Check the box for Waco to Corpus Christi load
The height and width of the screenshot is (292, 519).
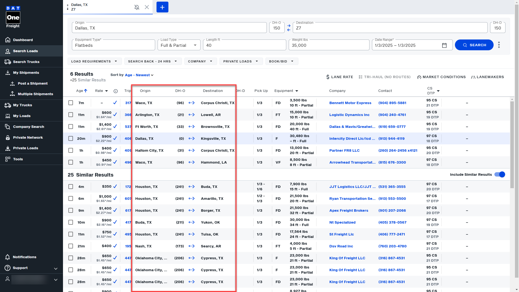click(71, 103)
